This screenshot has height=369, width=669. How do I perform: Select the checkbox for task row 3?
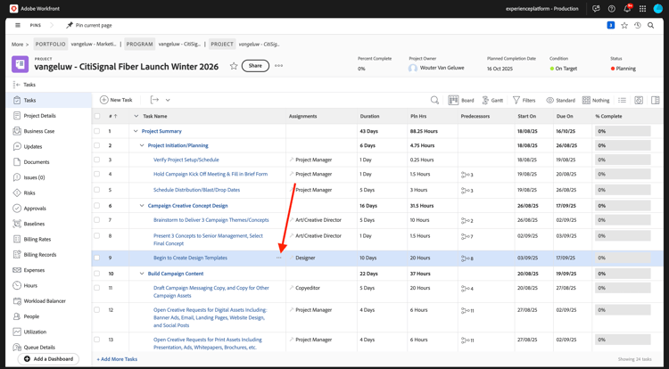point(97,160)
